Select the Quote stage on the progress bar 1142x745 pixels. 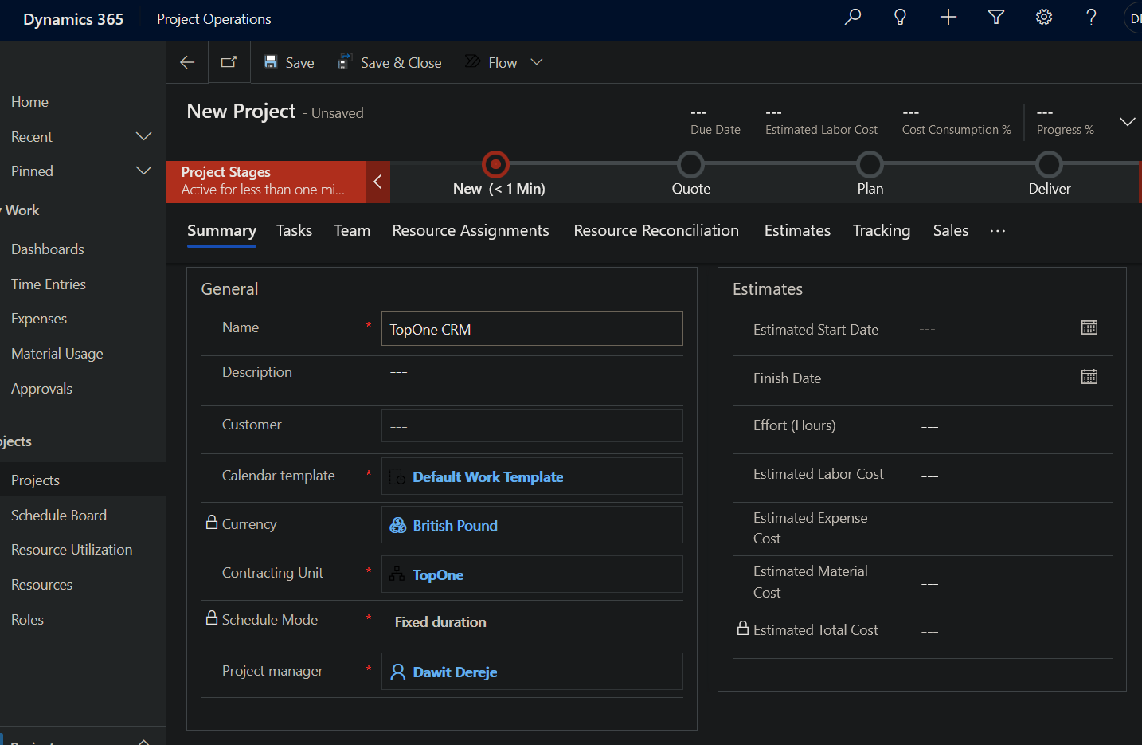pyautogui.click(x=690, y=167)
